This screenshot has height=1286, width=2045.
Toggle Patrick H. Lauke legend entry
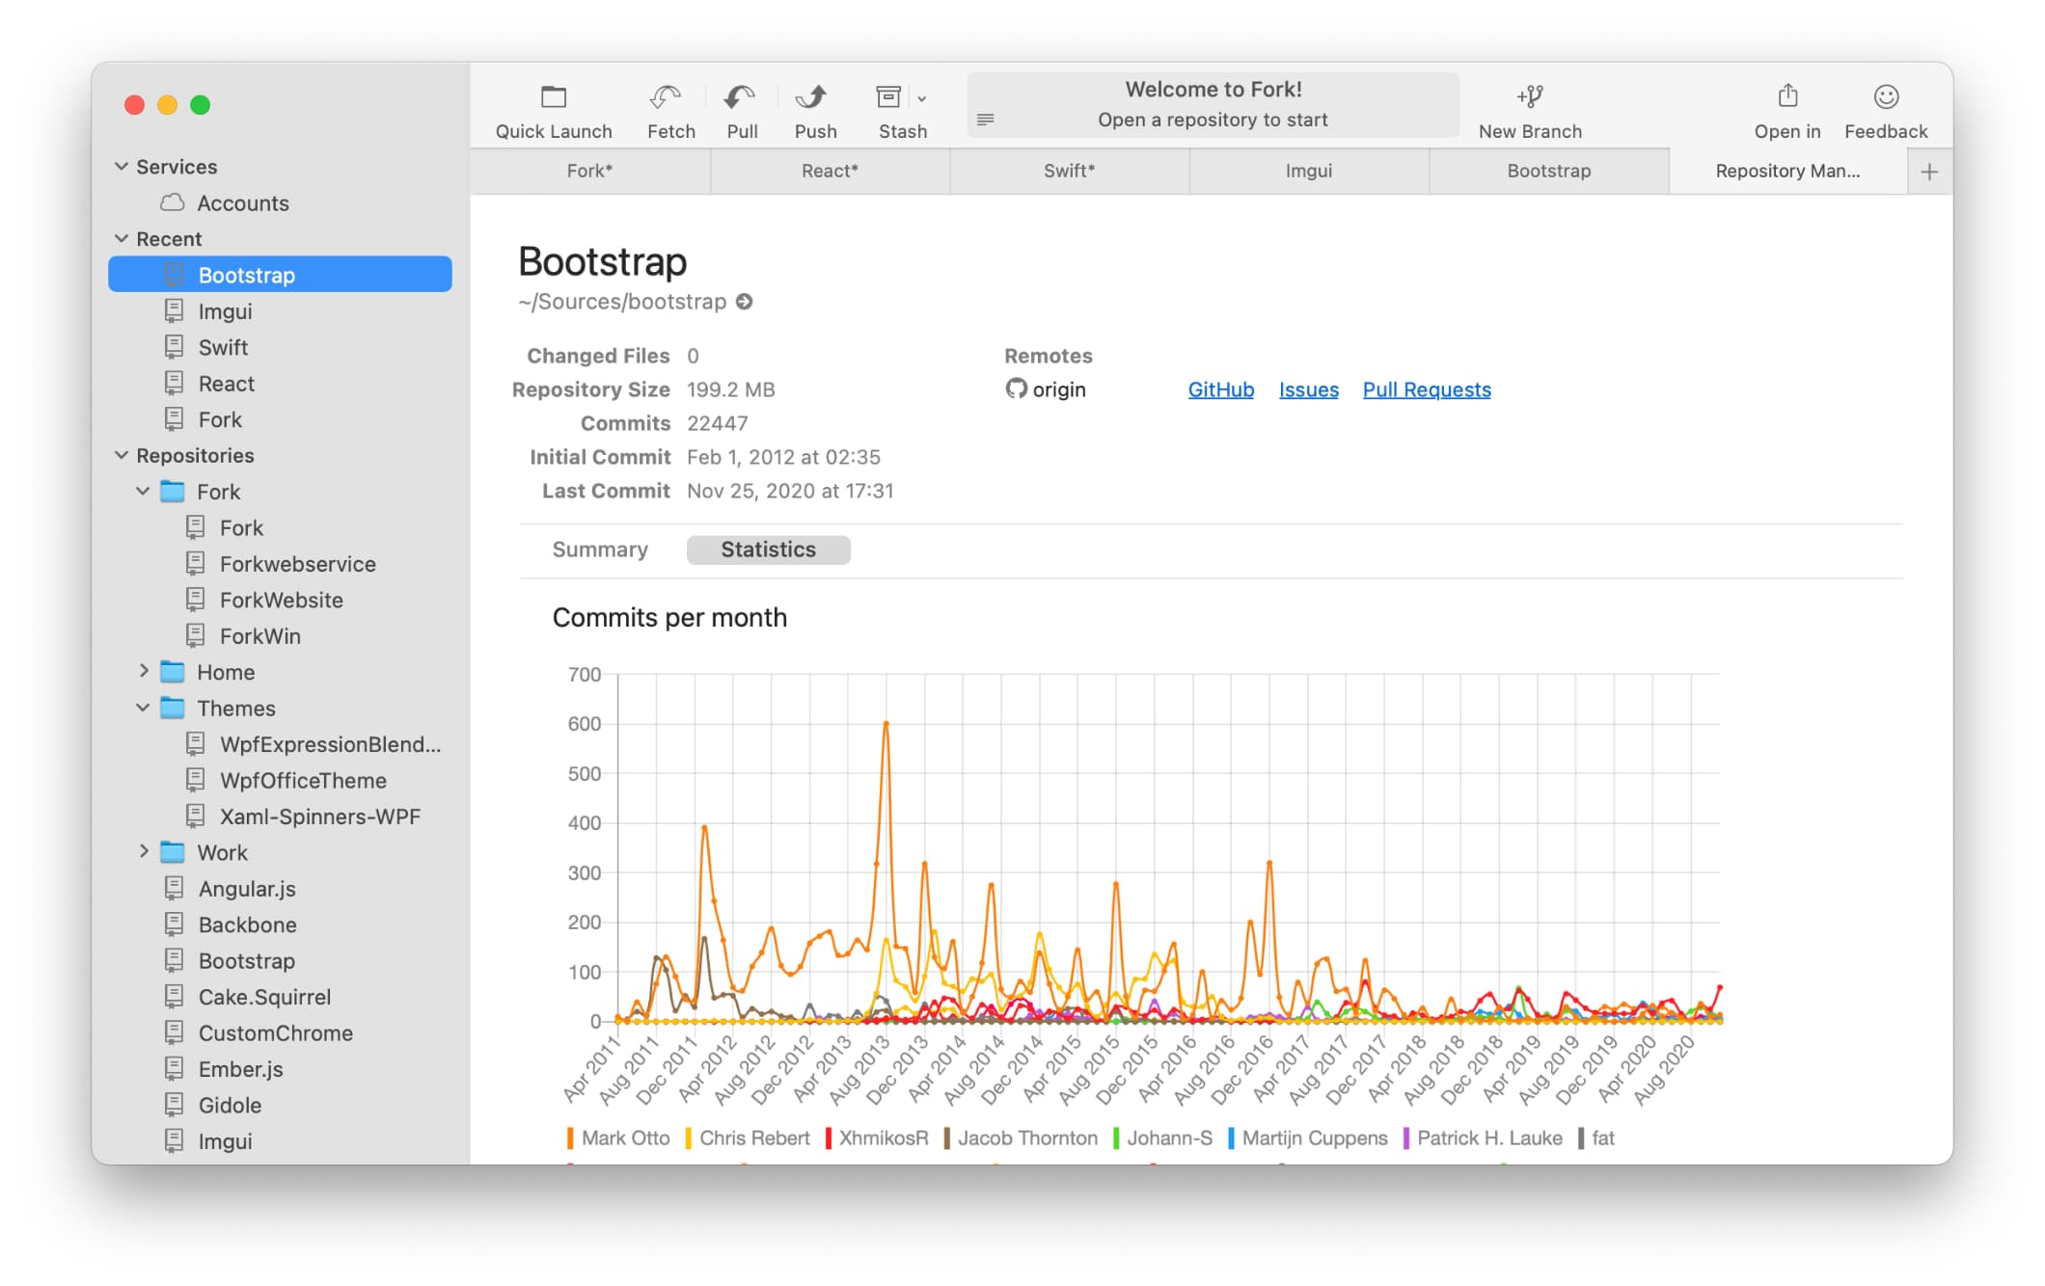(x=1483, y=1139)
